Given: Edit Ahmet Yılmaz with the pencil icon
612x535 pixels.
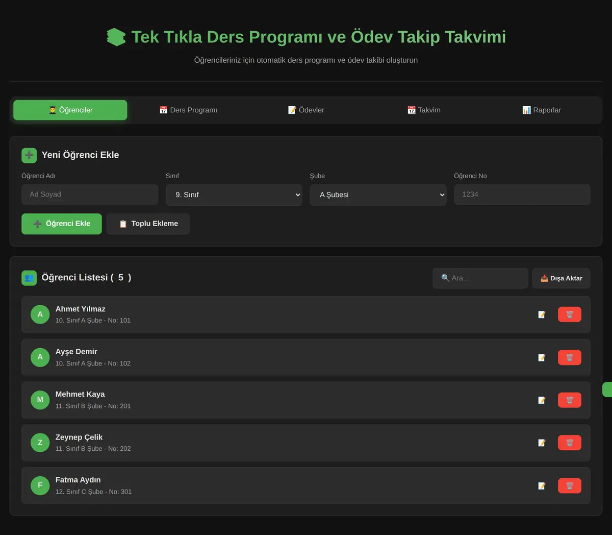Looking at the screenshot, I should coord(542,314).
